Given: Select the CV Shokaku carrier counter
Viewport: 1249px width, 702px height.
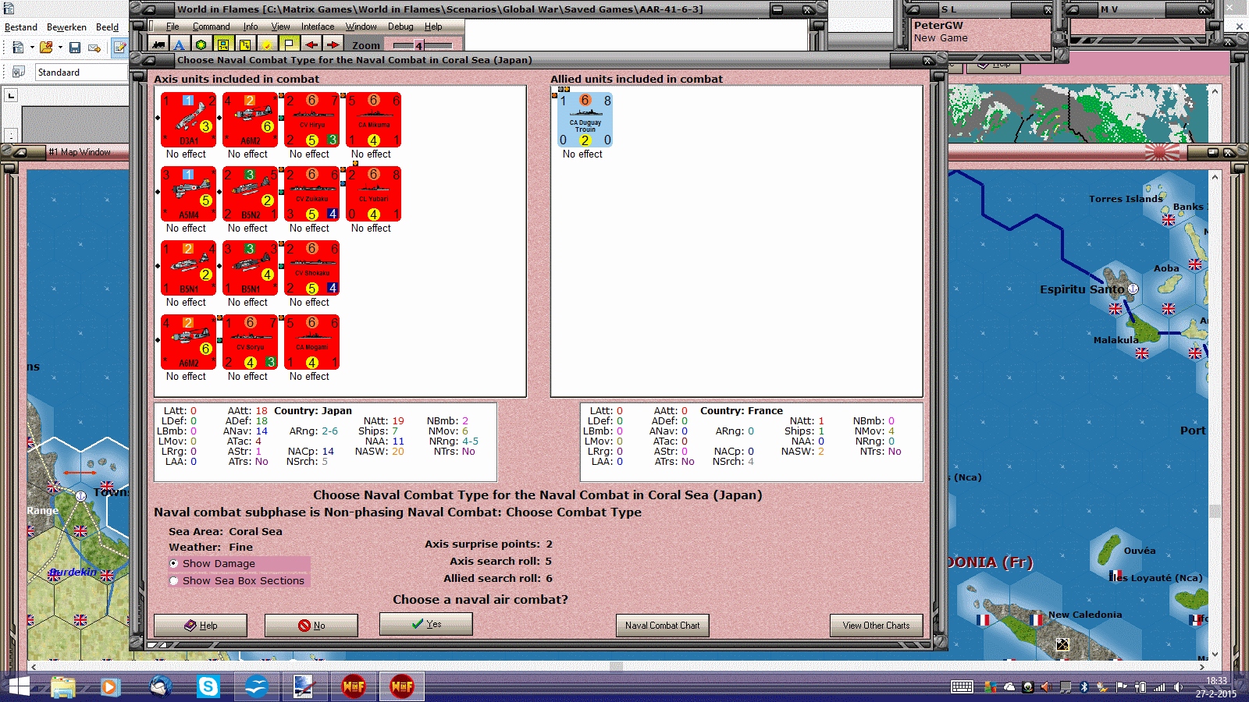Looking at the screenshot, I should (311, 268).
